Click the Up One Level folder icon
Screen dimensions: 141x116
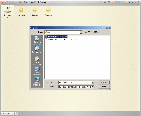[x=89, y=32]
